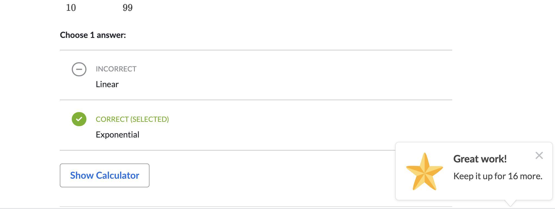Open the calculator with Show Calculator

click(x=105, y=175)
